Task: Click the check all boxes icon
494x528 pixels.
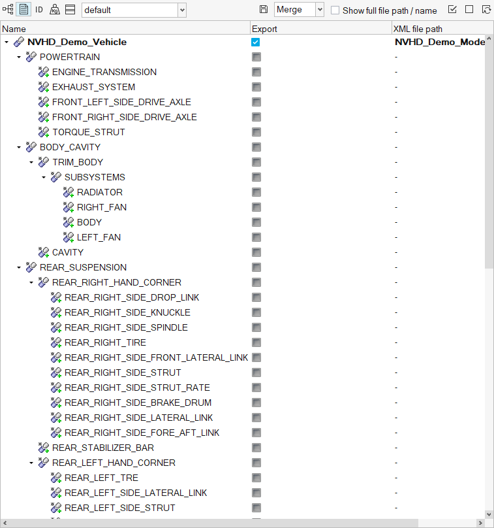Action: 452,9
